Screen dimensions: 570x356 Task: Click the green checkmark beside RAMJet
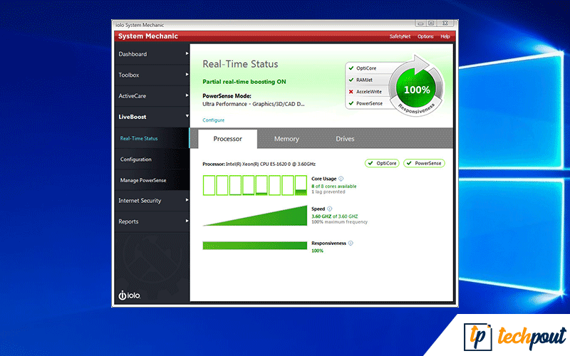350,80
